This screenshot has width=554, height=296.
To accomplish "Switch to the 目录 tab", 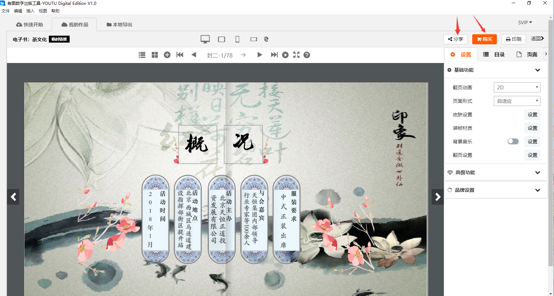I will [494, 55].
